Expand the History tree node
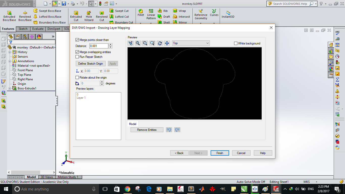 (x=10, y=52)
